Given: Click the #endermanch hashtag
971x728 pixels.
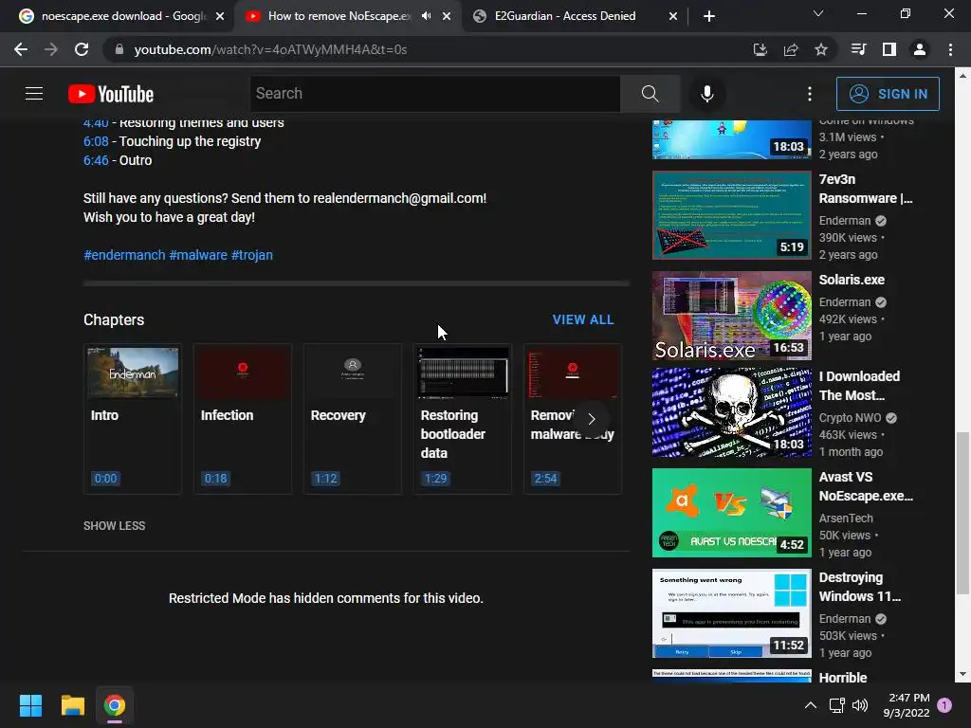Looking at the screenshot, I should (124, 255).
